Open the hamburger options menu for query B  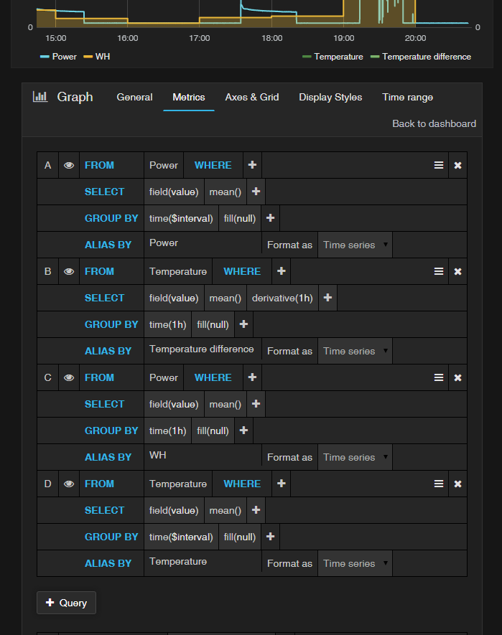pos(438,271)
